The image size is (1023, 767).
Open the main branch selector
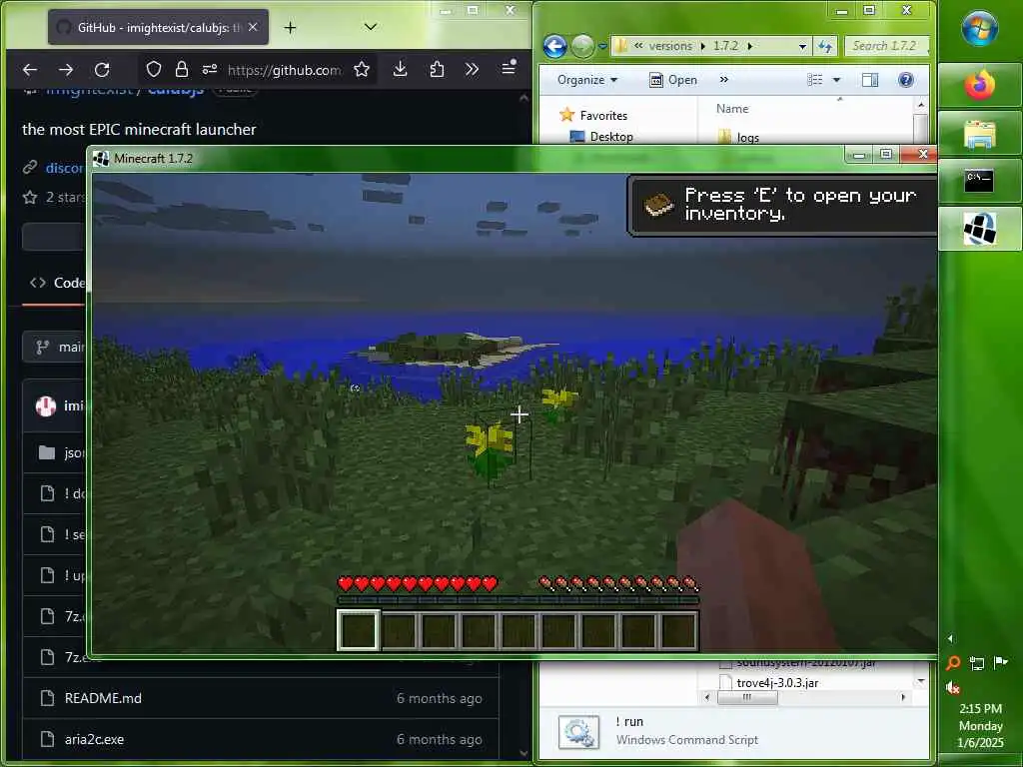(54, 347)
